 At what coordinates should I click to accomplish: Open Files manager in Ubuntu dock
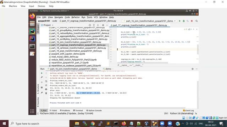pyautogui.click(x=32, y=24)
